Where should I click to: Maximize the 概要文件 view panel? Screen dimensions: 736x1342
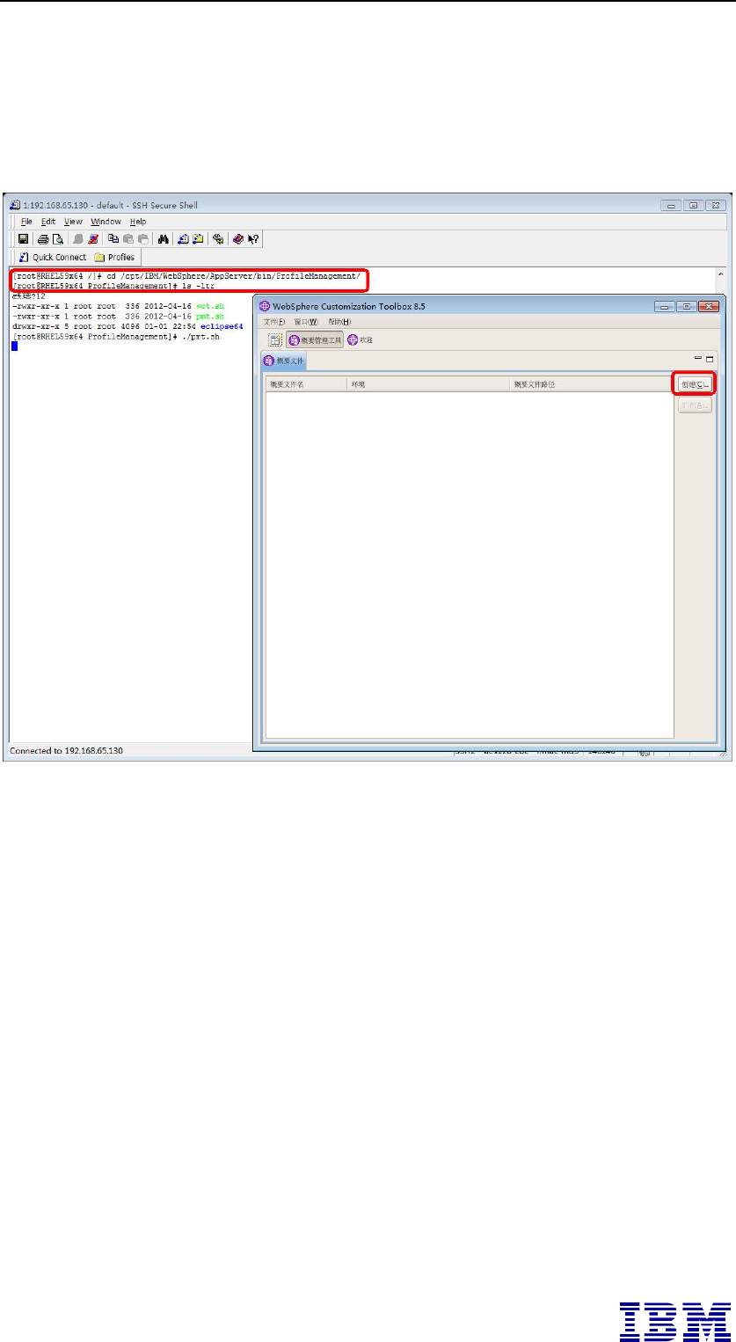coord(710,360)
